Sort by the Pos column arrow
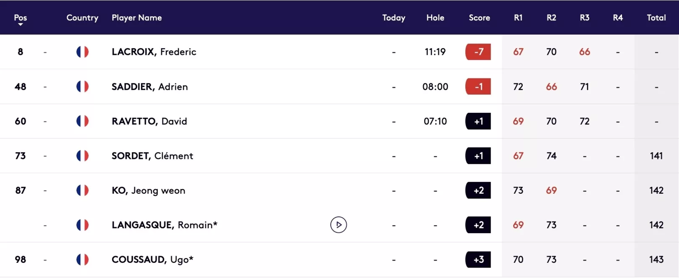Viewport: 679px width, 278px height. pyautogui.click(x=20, y=24)
